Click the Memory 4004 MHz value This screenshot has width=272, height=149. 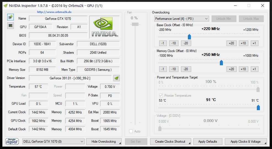75,129
